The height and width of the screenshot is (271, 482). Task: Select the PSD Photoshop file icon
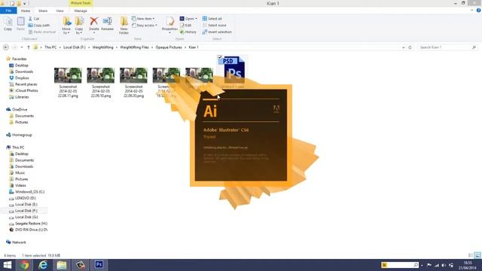[233, 70]
